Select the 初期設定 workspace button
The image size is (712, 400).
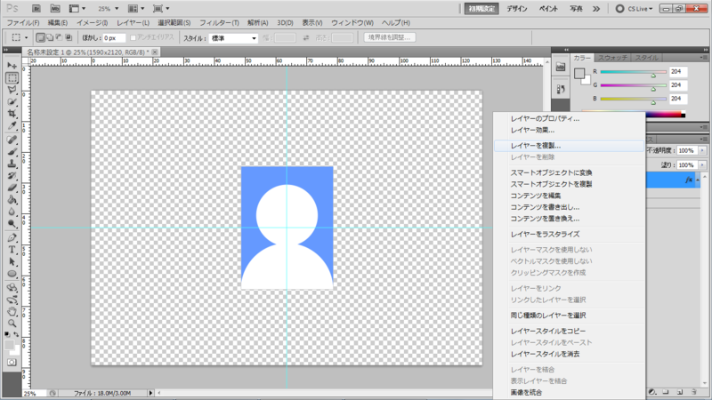coord(481,9)
